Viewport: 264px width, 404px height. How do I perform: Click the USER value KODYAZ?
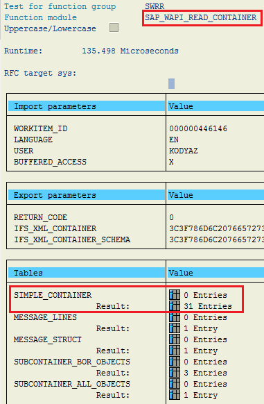(x=184, y=151)
